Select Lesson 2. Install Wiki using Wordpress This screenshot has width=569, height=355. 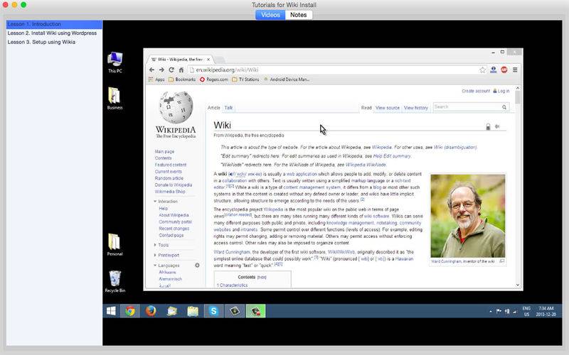tap(55, 33)
